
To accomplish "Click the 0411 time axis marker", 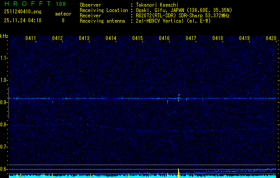I will [x=31, y=38].
